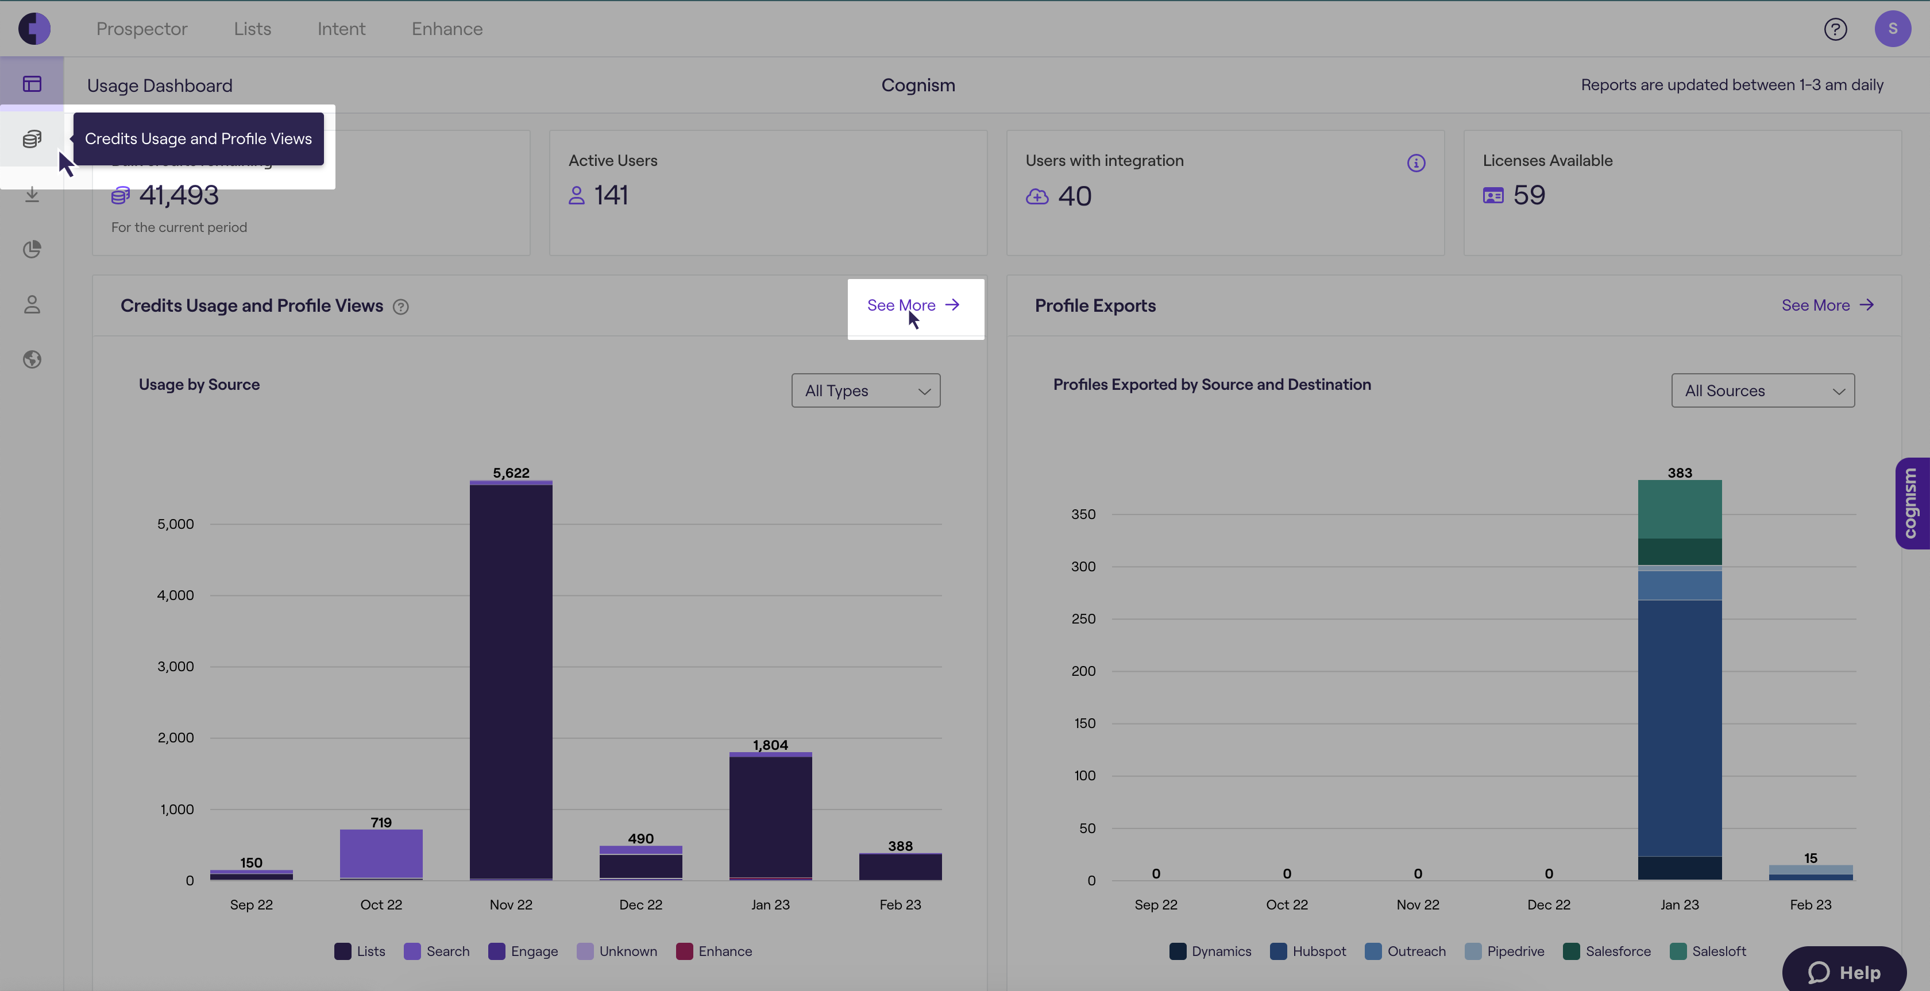1930x991 pixels.
Task: Toggle Outreach legend in exports chart
Action: click(x=1405, y=951)
